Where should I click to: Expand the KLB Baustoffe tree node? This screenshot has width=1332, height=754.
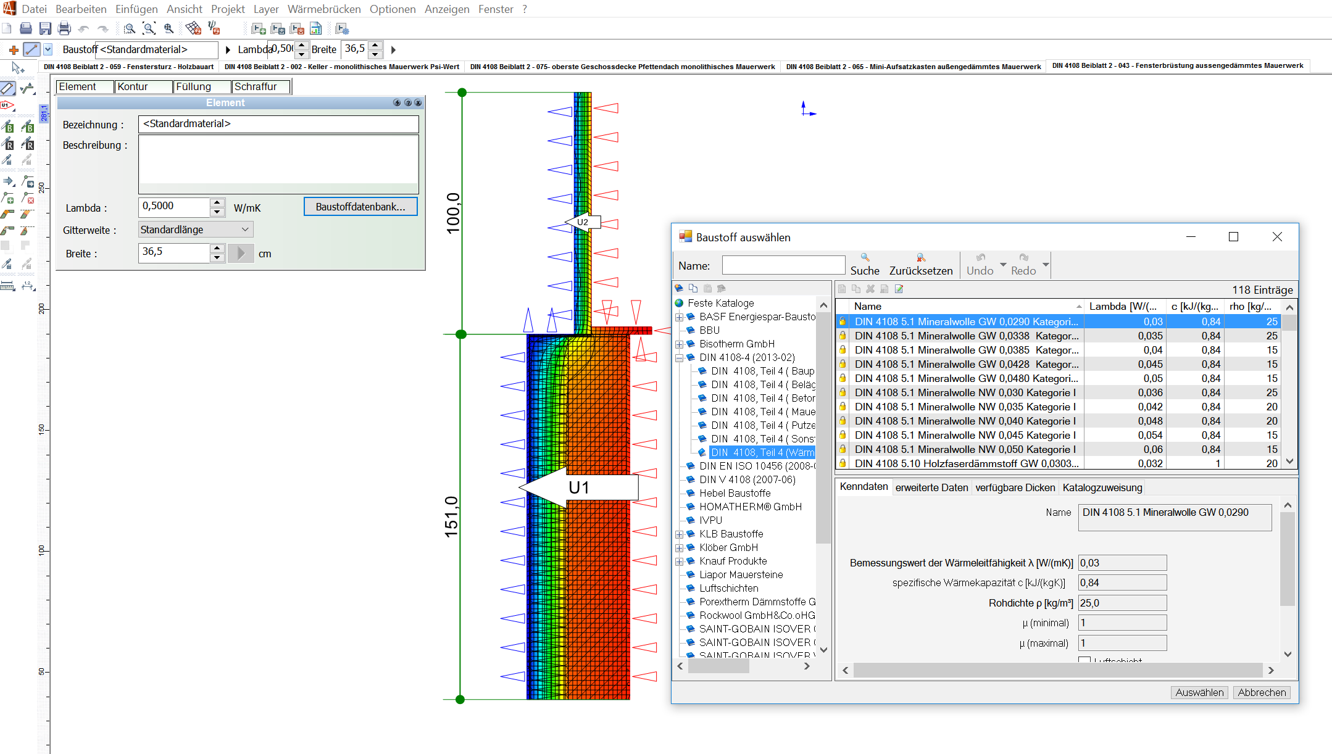tap(679, 534)
